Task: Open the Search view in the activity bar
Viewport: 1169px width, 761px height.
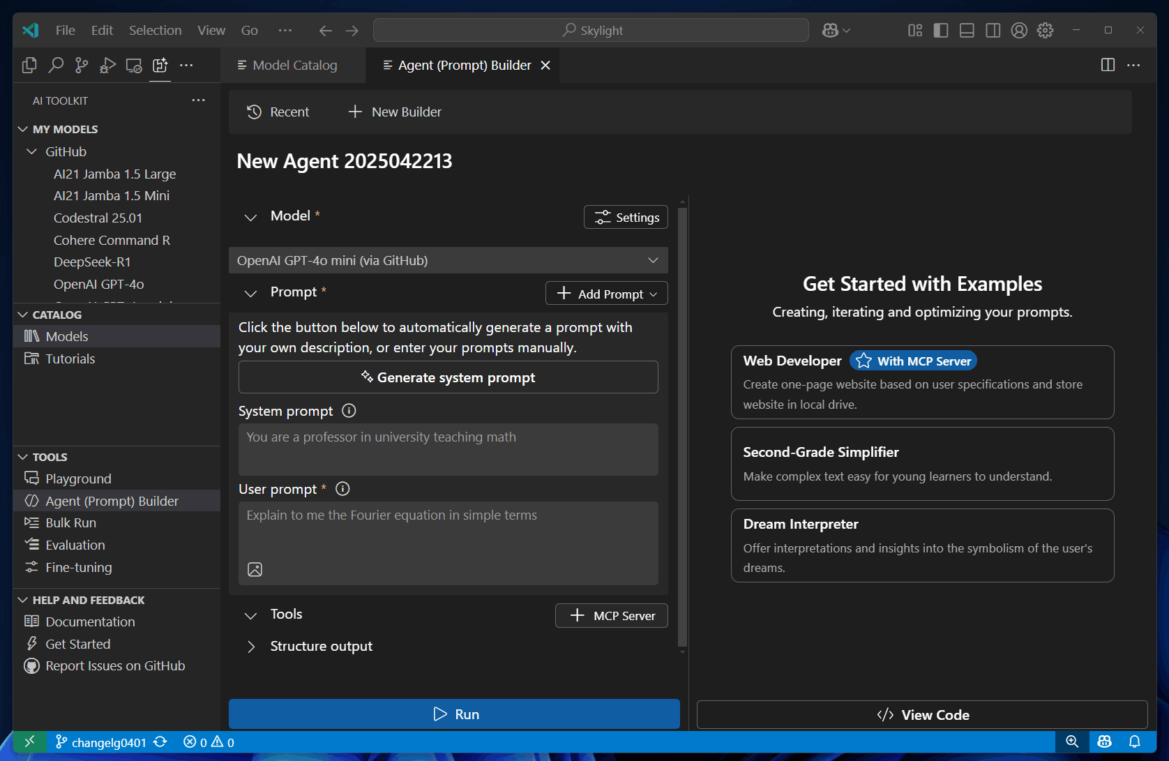Action: pyautogui.click(x=55, y=65)
